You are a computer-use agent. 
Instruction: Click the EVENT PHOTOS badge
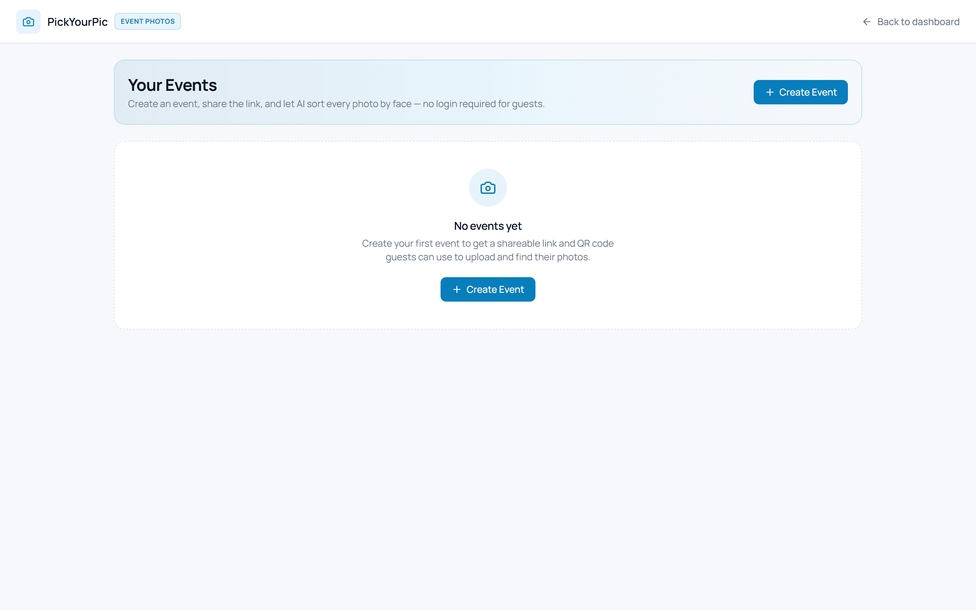tap(148, 21)
